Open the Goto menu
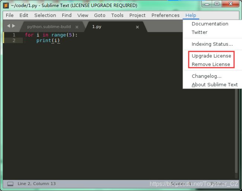242x191 pixels. pos(100,15)
